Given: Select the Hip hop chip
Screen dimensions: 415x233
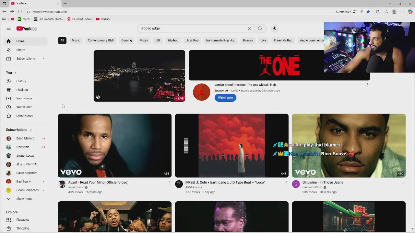Looking at the screenshot, I should (x=173, y=40).
